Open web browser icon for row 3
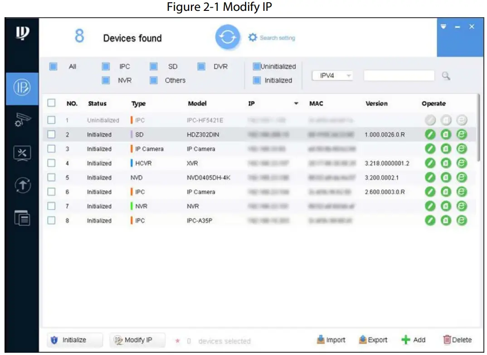The image size is (487, 355). pos(462,149)
